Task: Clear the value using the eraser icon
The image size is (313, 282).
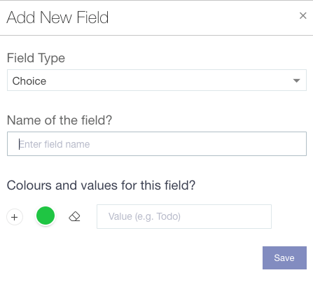Action: click(74, 216)
